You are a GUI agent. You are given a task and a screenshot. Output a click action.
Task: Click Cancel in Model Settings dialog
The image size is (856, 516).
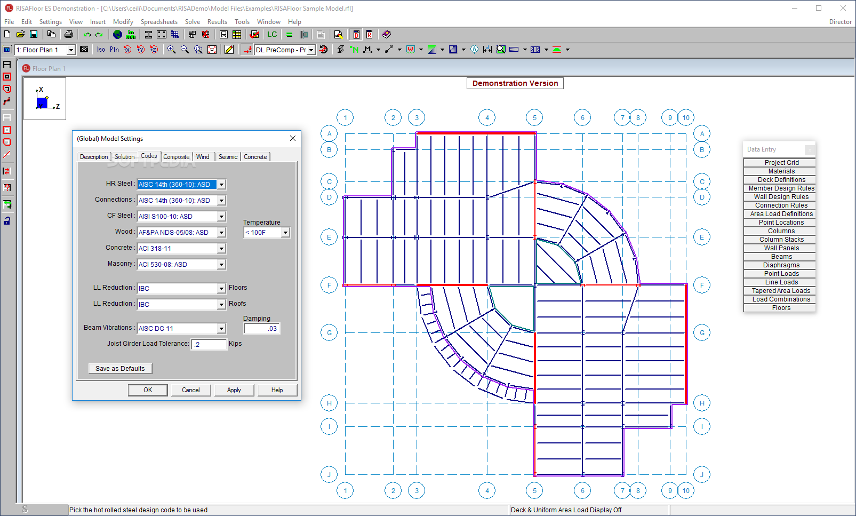(x=191, y=390)
